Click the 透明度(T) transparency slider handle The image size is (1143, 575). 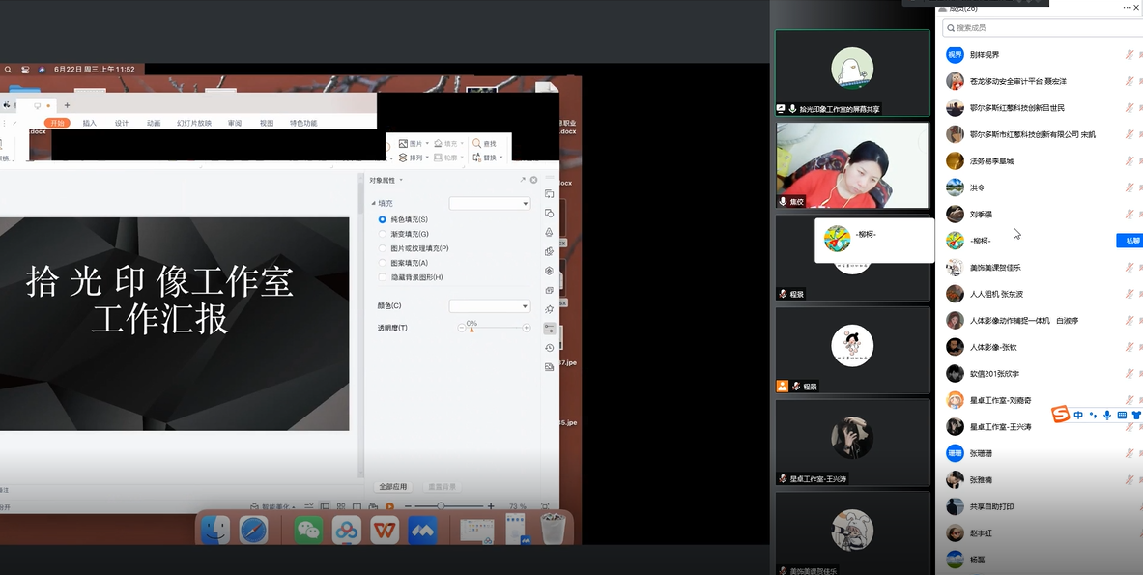pyautogui.click(x=471, y=330)
